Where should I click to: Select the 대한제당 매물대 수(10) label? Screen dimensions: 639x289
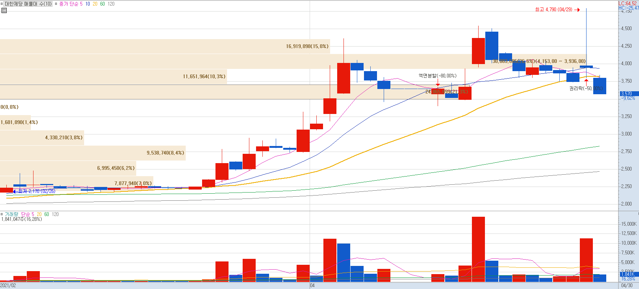(28, 4)
